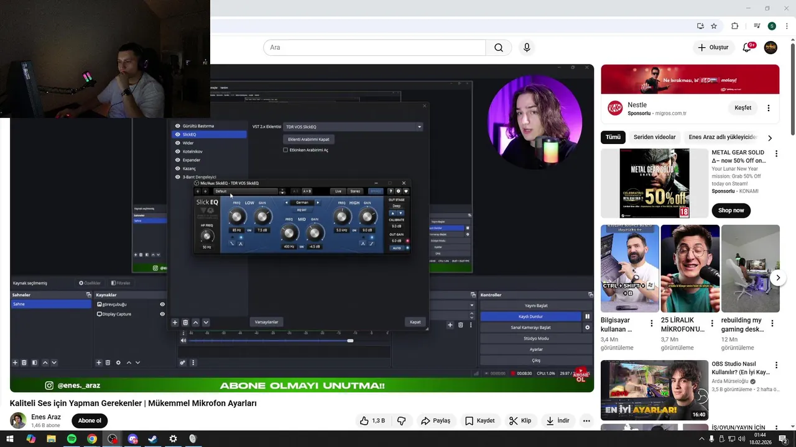
Task: Open the SlickEQ help question mark icon
Action: pos(391,191)
